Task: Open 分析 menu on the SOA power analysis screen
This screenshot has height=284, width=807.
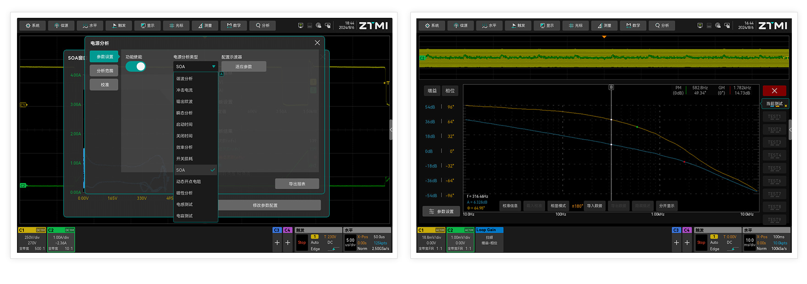Action: 262,26
